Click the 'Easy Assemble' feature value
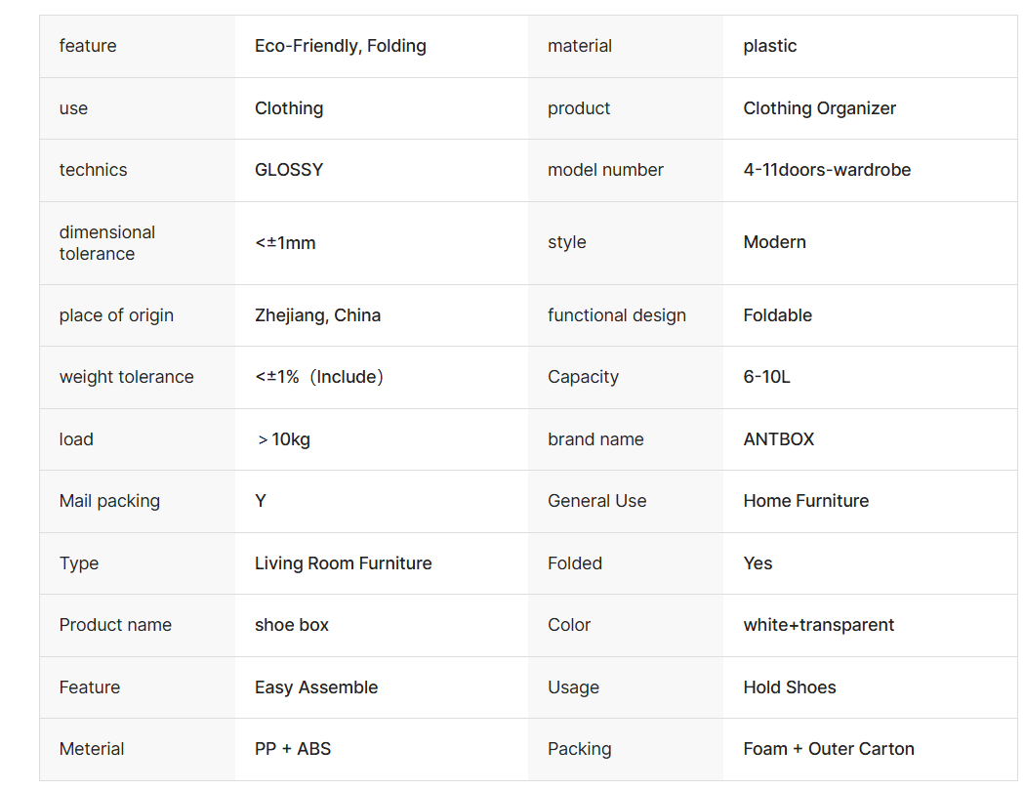The width and height of the screenshot is (1025, 790). tap(316, 688)
